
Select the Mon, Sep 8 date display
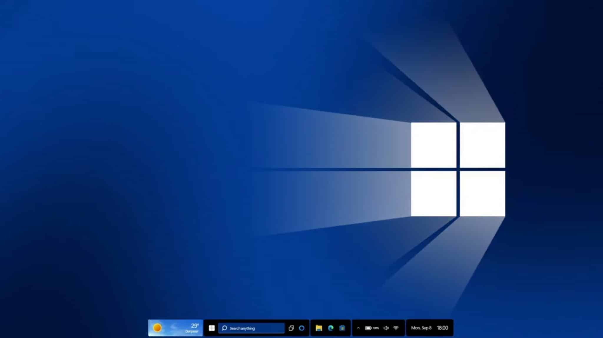click(x=421, y=328)
